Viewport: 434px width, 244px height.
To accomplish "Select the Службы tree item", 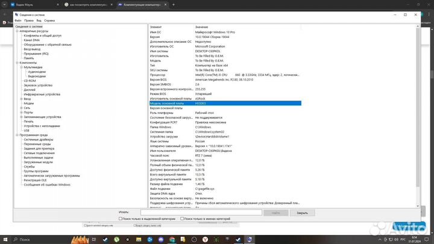I will (x=30, y=166).
